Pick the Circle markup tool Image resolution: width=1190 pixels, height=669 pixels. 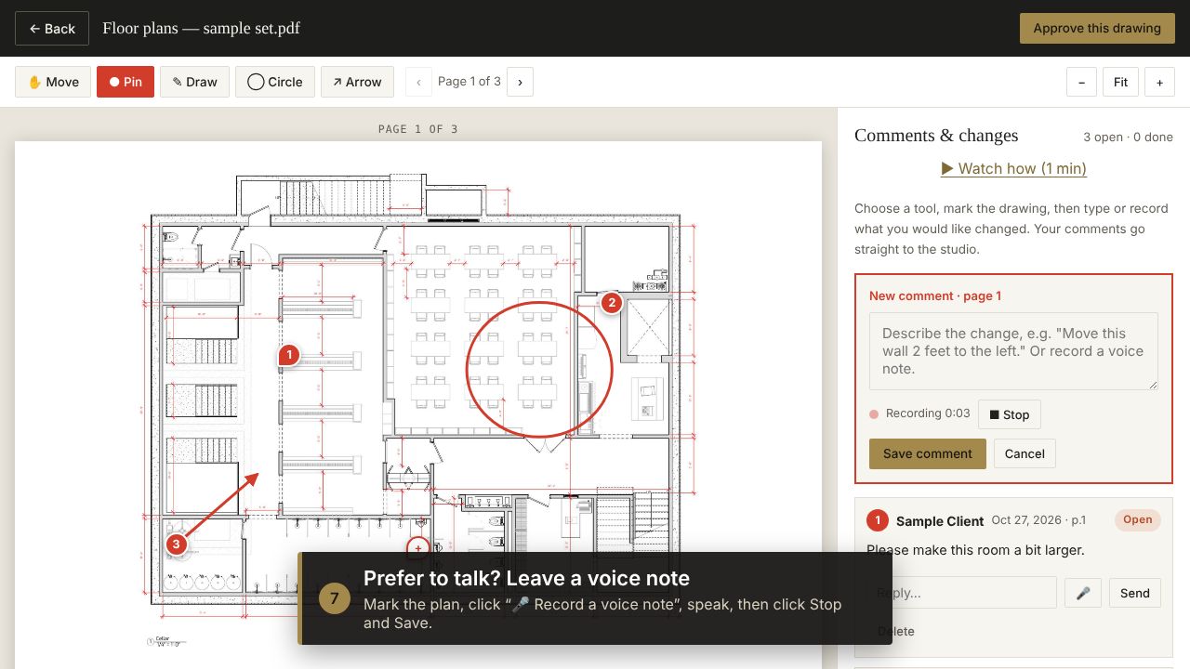[275, 82]
